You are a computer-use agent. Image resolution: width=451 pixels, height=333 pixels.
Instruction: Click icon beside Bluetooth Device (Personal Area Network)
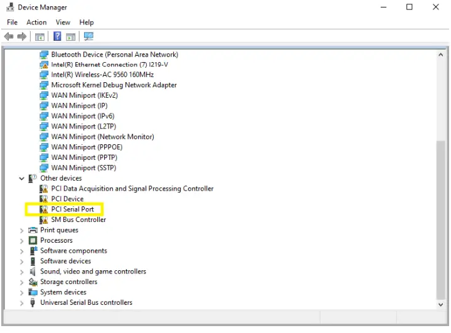[44, 55]
